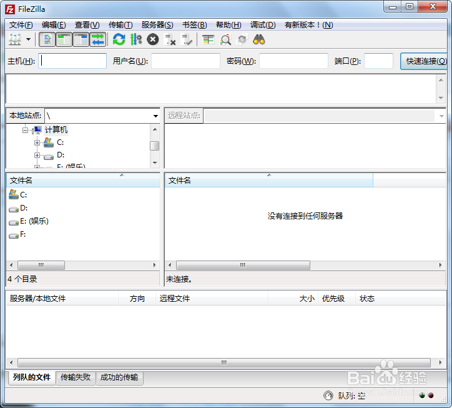
Task: Click local file list horizontal scrollbar thumb
Action: point(41,265)
